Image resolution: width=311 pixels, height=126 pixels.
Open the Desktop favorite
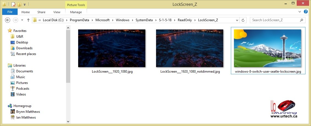tap(22, 42)
